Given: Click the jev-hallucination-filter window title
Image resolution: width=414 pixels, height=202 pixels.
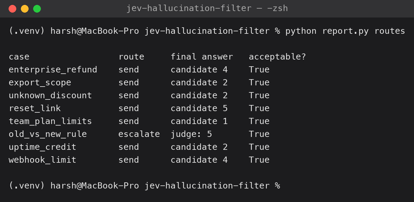Looking at the screenshot, I should [207, 8].
